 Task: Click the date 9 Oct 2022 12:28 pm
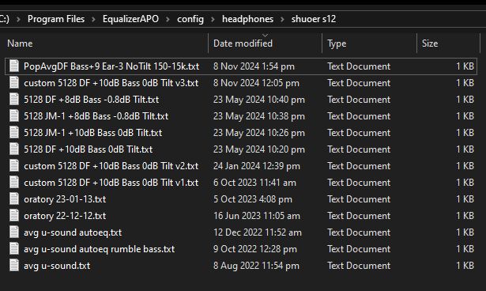255,249
